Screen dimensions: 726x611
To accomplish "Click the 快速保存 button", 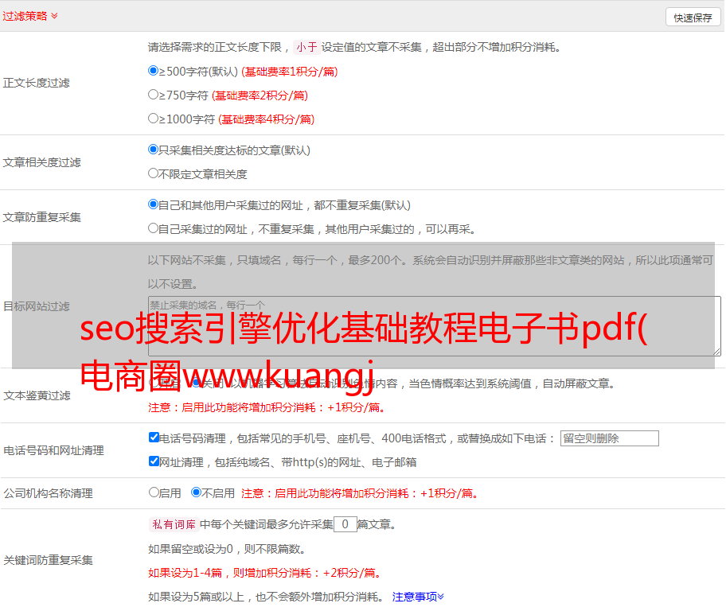I will [x=693, y=18].
